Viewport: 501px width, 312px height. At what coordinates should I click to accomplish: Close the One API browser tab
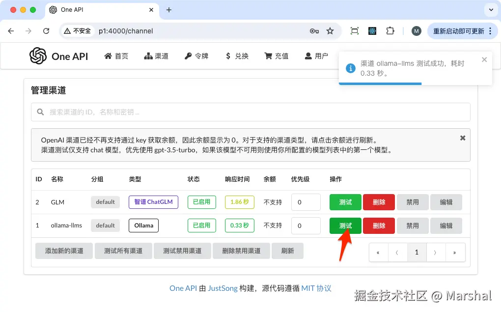click(151, 10)
